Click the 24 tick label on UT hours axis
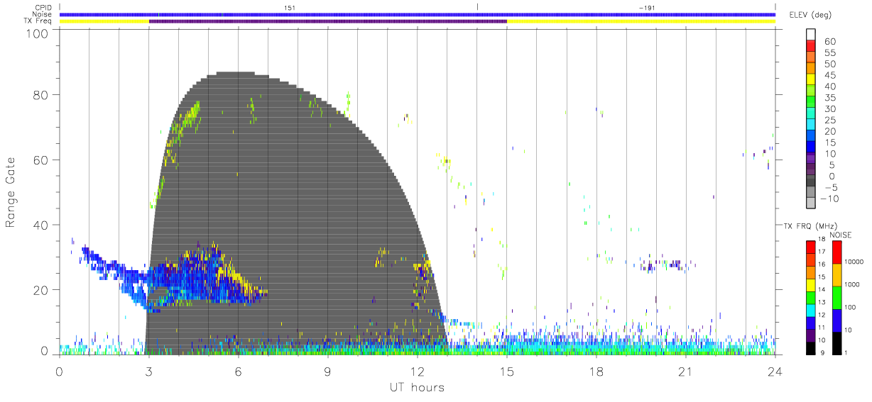Screen dimensions: 872x402 pyautogui.click(x=775, y=371)
